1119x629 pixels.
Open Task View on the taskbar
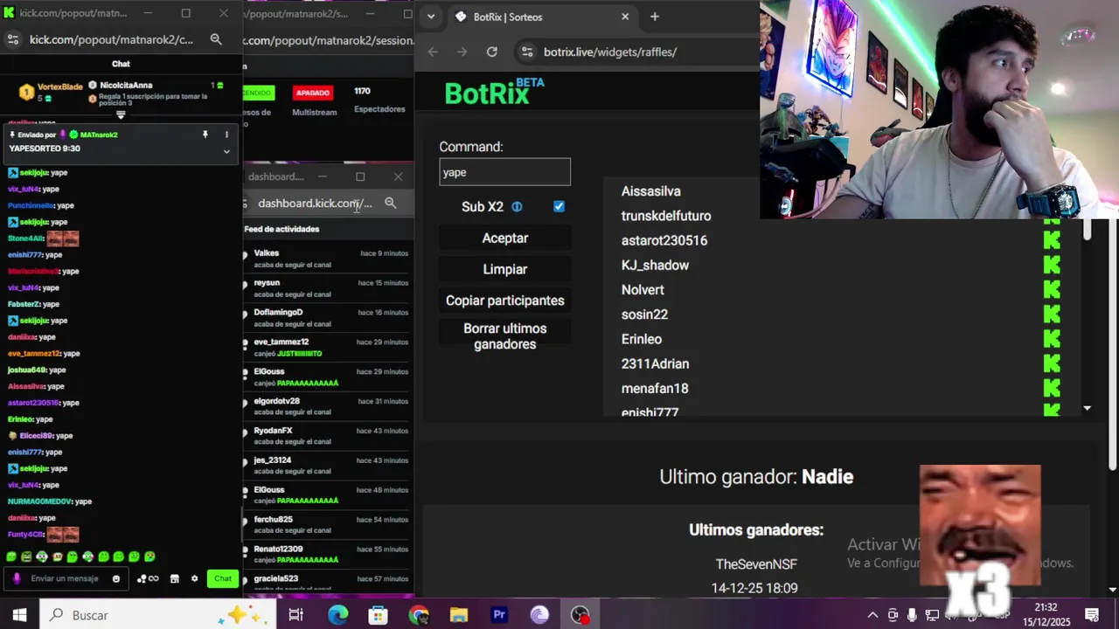coord(295,615)
